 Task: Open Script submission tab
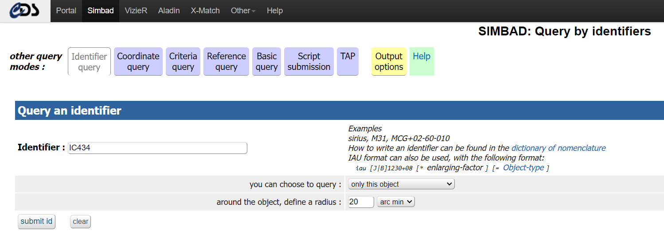309,61
